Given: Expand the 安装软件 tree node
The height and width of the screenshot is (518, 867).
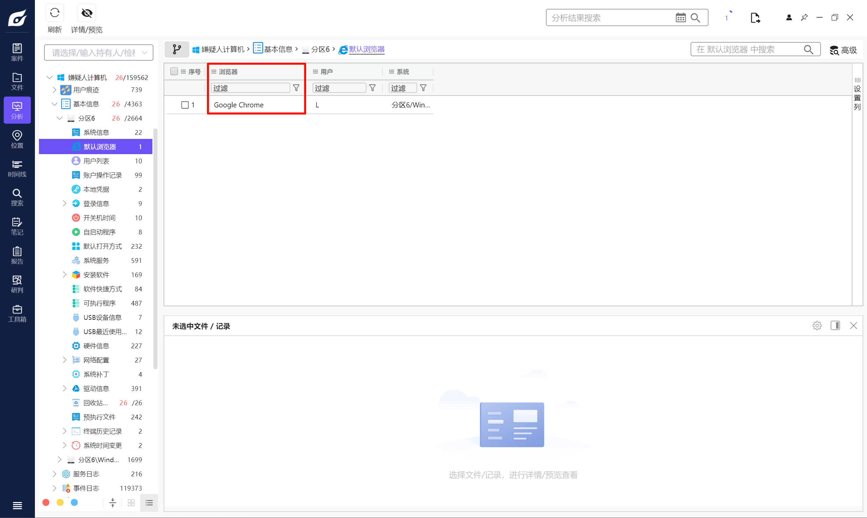Looking at the screenshot, I should pyautogui.click(x=65, y=275).
